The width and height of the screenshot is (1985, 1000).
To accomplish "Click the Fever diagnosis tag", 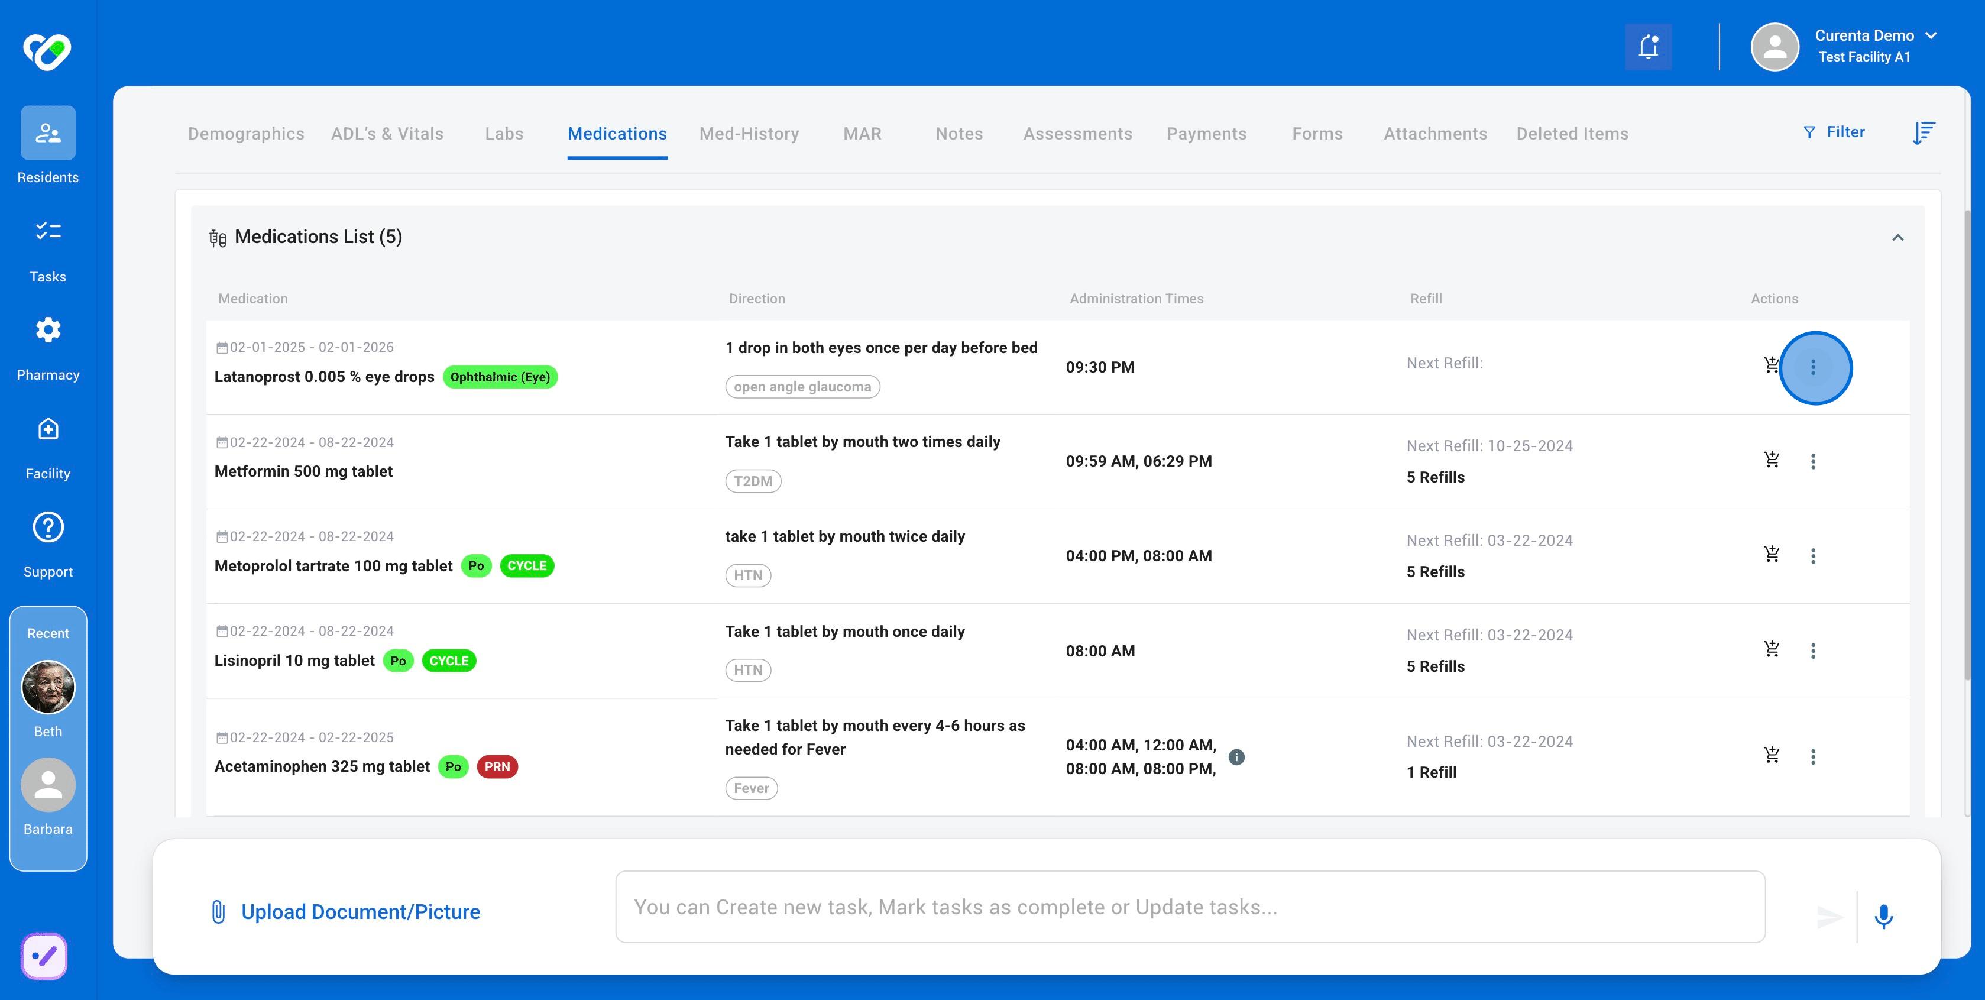I will click(x=752, y=788).
